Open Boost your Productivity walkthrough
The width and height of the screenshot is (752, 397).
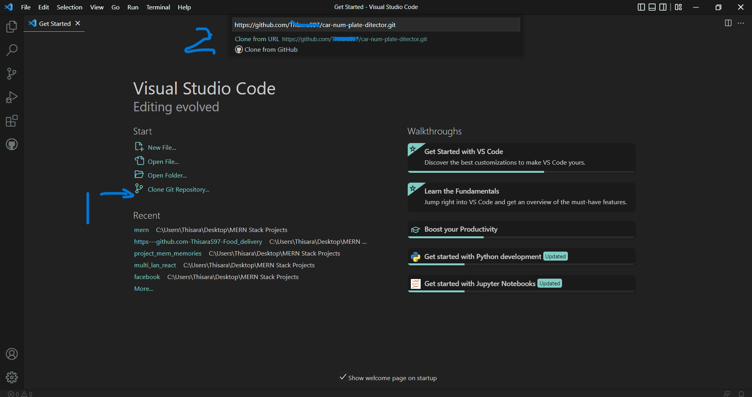point(521,230)
